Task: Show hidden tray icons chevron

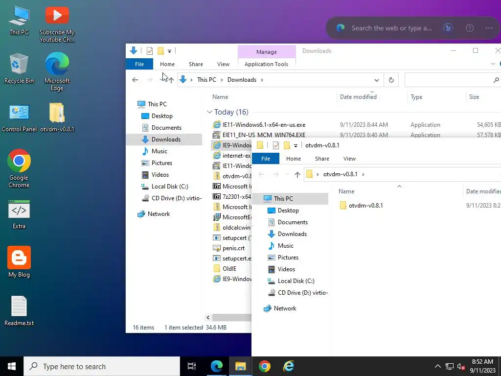Action: click(x=438, y=366)
